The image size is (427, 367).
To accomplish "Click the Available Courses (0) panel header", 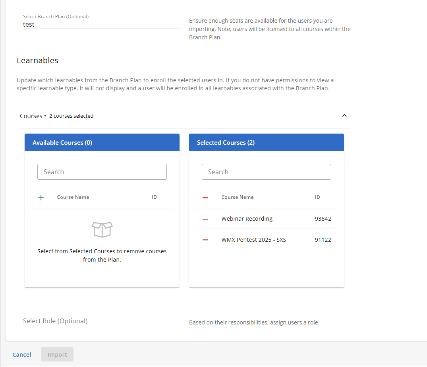I will [102, 142].
